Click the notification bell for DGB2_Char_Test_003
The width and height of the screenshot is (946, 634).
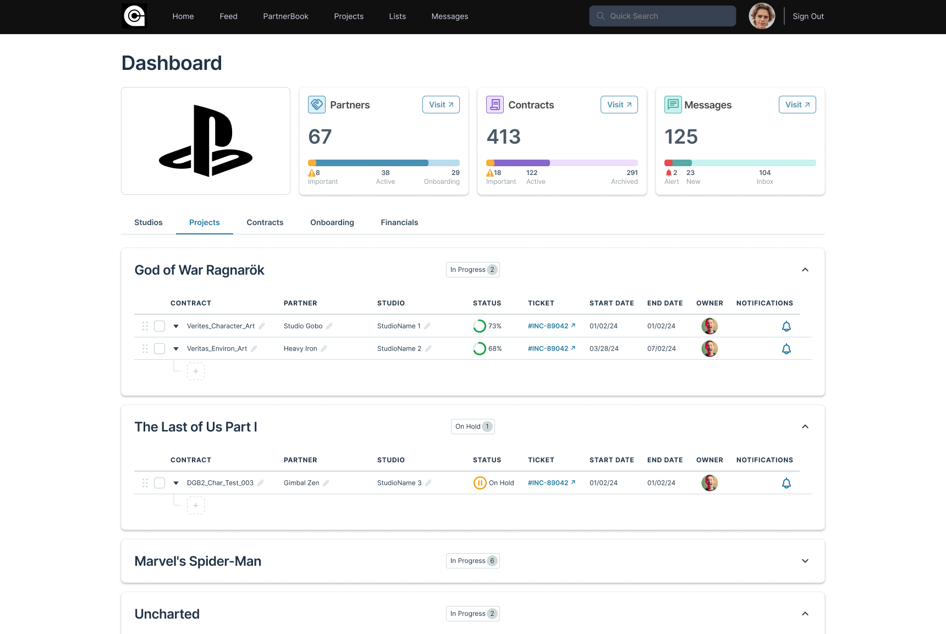coord(787,483)
